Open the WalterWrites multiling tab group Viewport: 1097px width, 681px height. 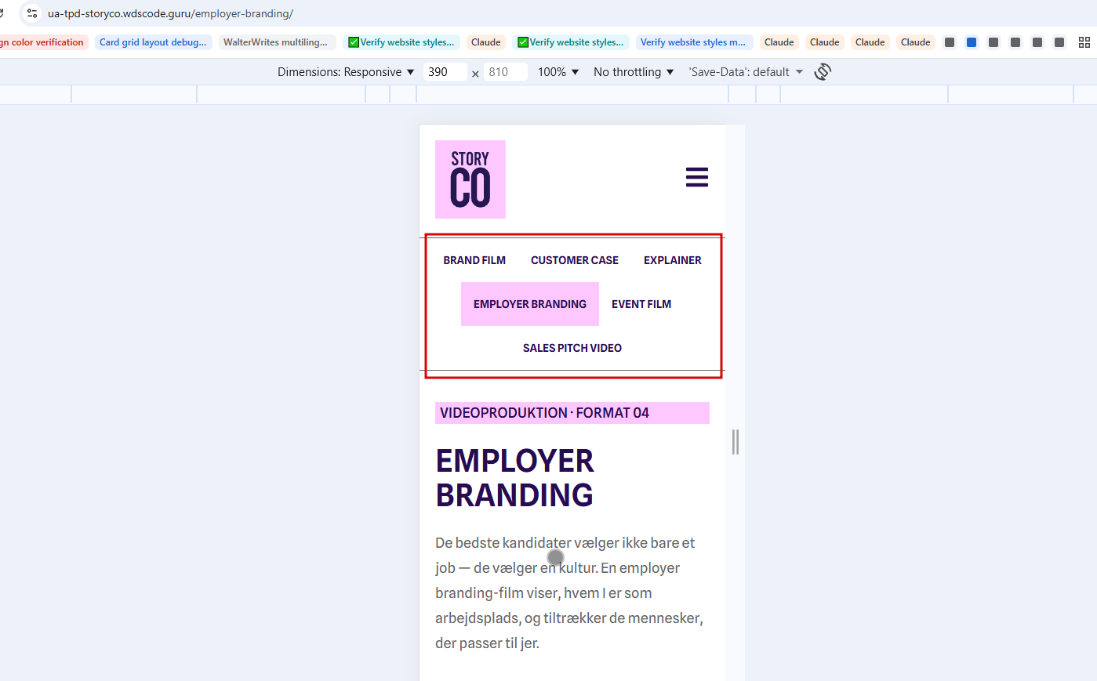click(x=275, y=42)
